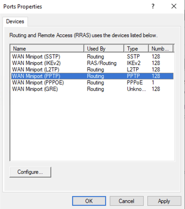Click the L2TP type cell
Image resolution: width=185 pixels, height=209 pixels.
point(133,70)
